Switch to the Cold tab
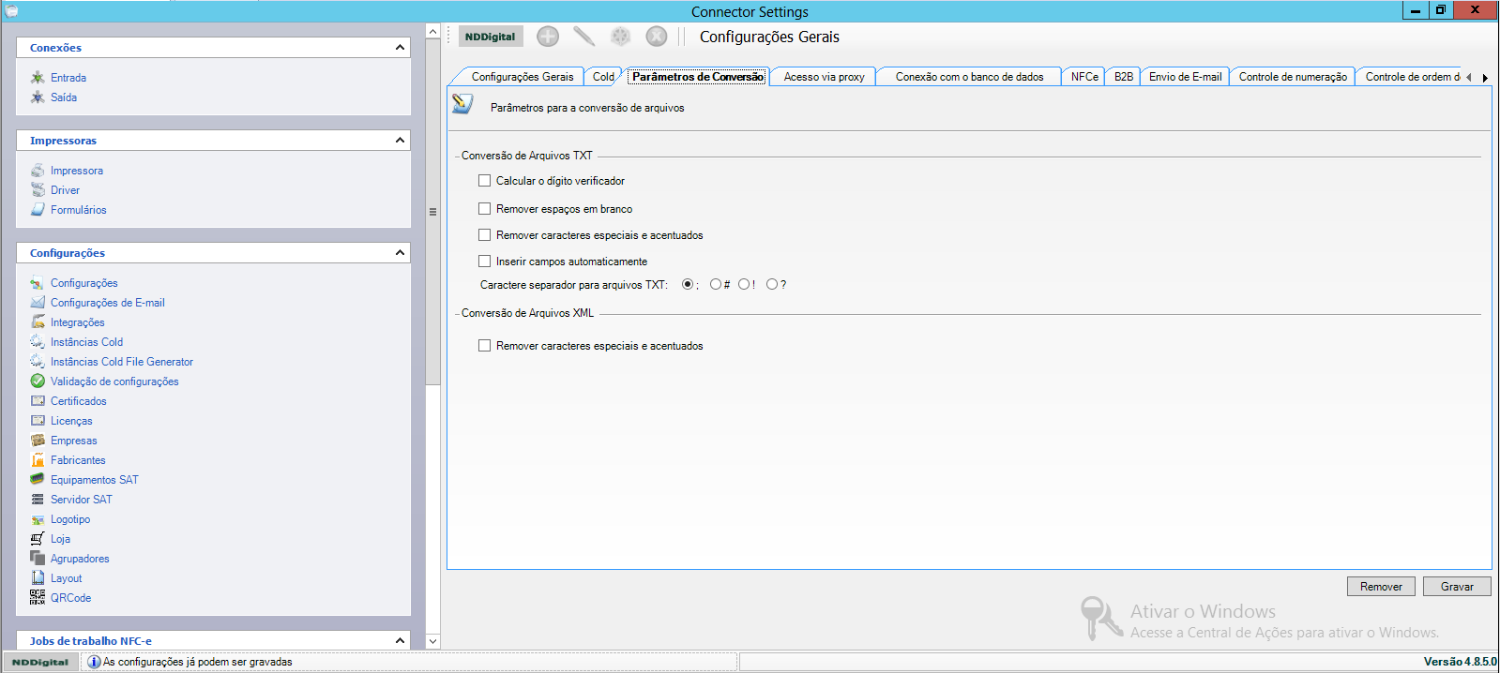The height and width of the screenshot is (673, 1500). (x=603, y=77)
